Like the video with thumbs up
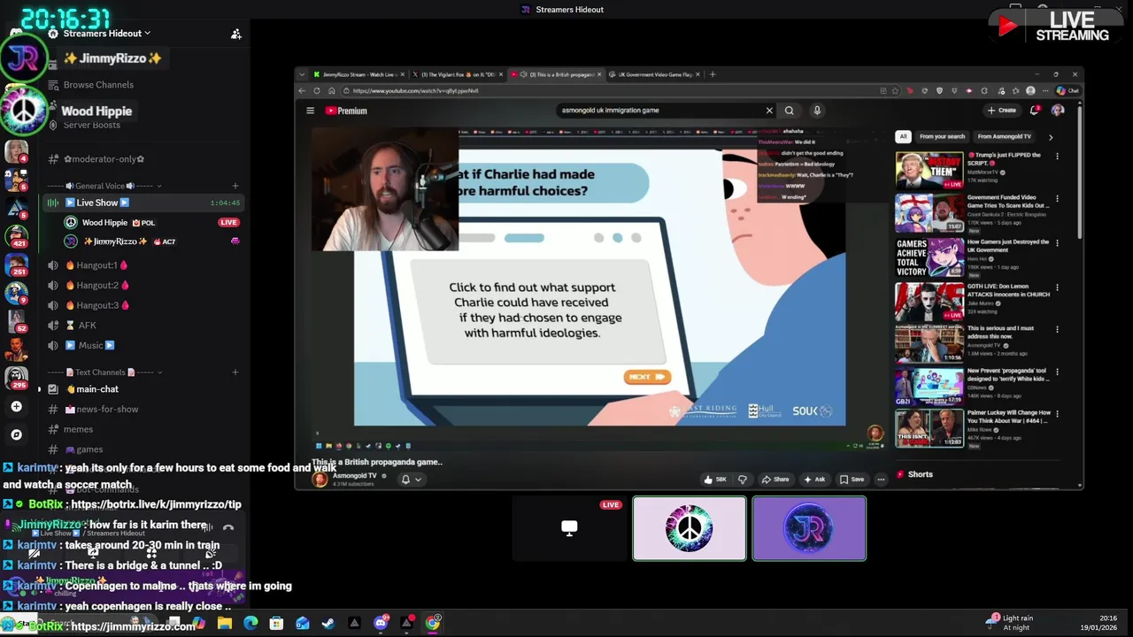 [x=715, y=480]
